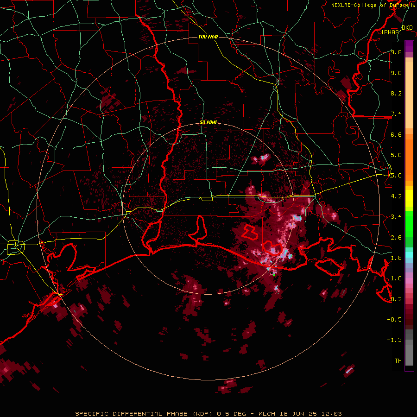Click the 5.8 legend value
The image size is (417, 417).
tap(396, 155)
